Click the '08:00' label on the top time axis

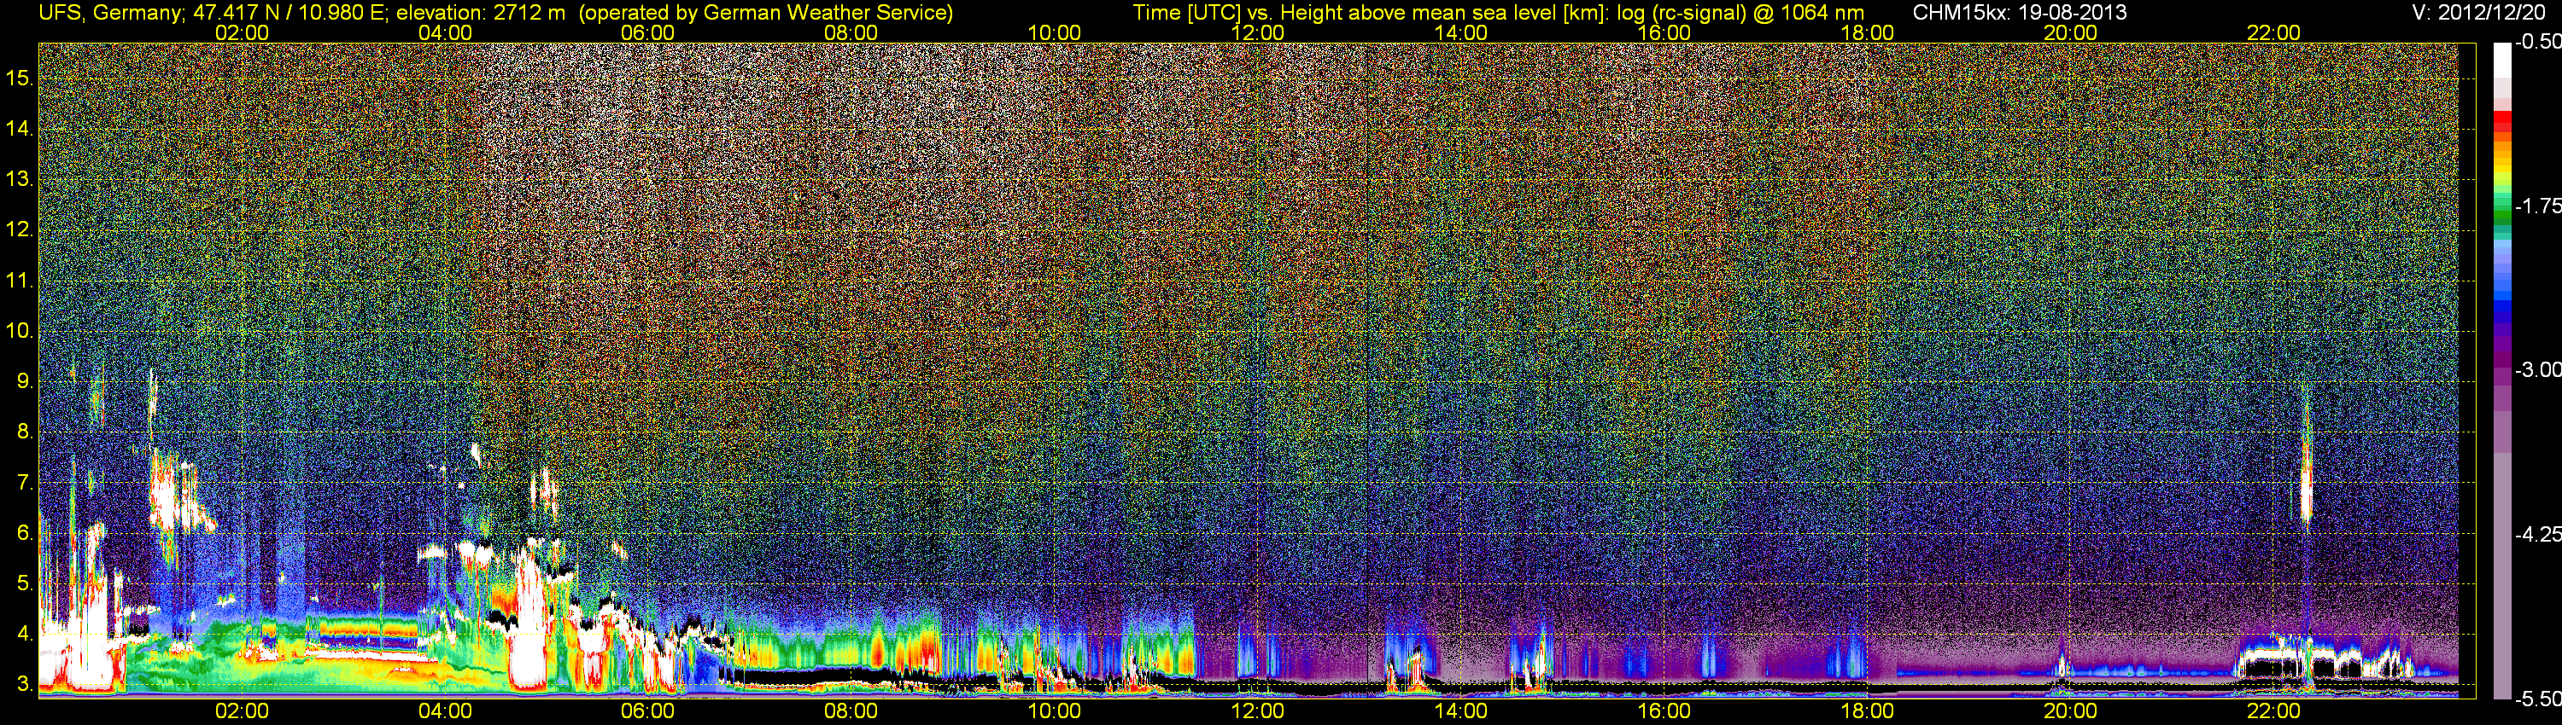click(851, 32)
